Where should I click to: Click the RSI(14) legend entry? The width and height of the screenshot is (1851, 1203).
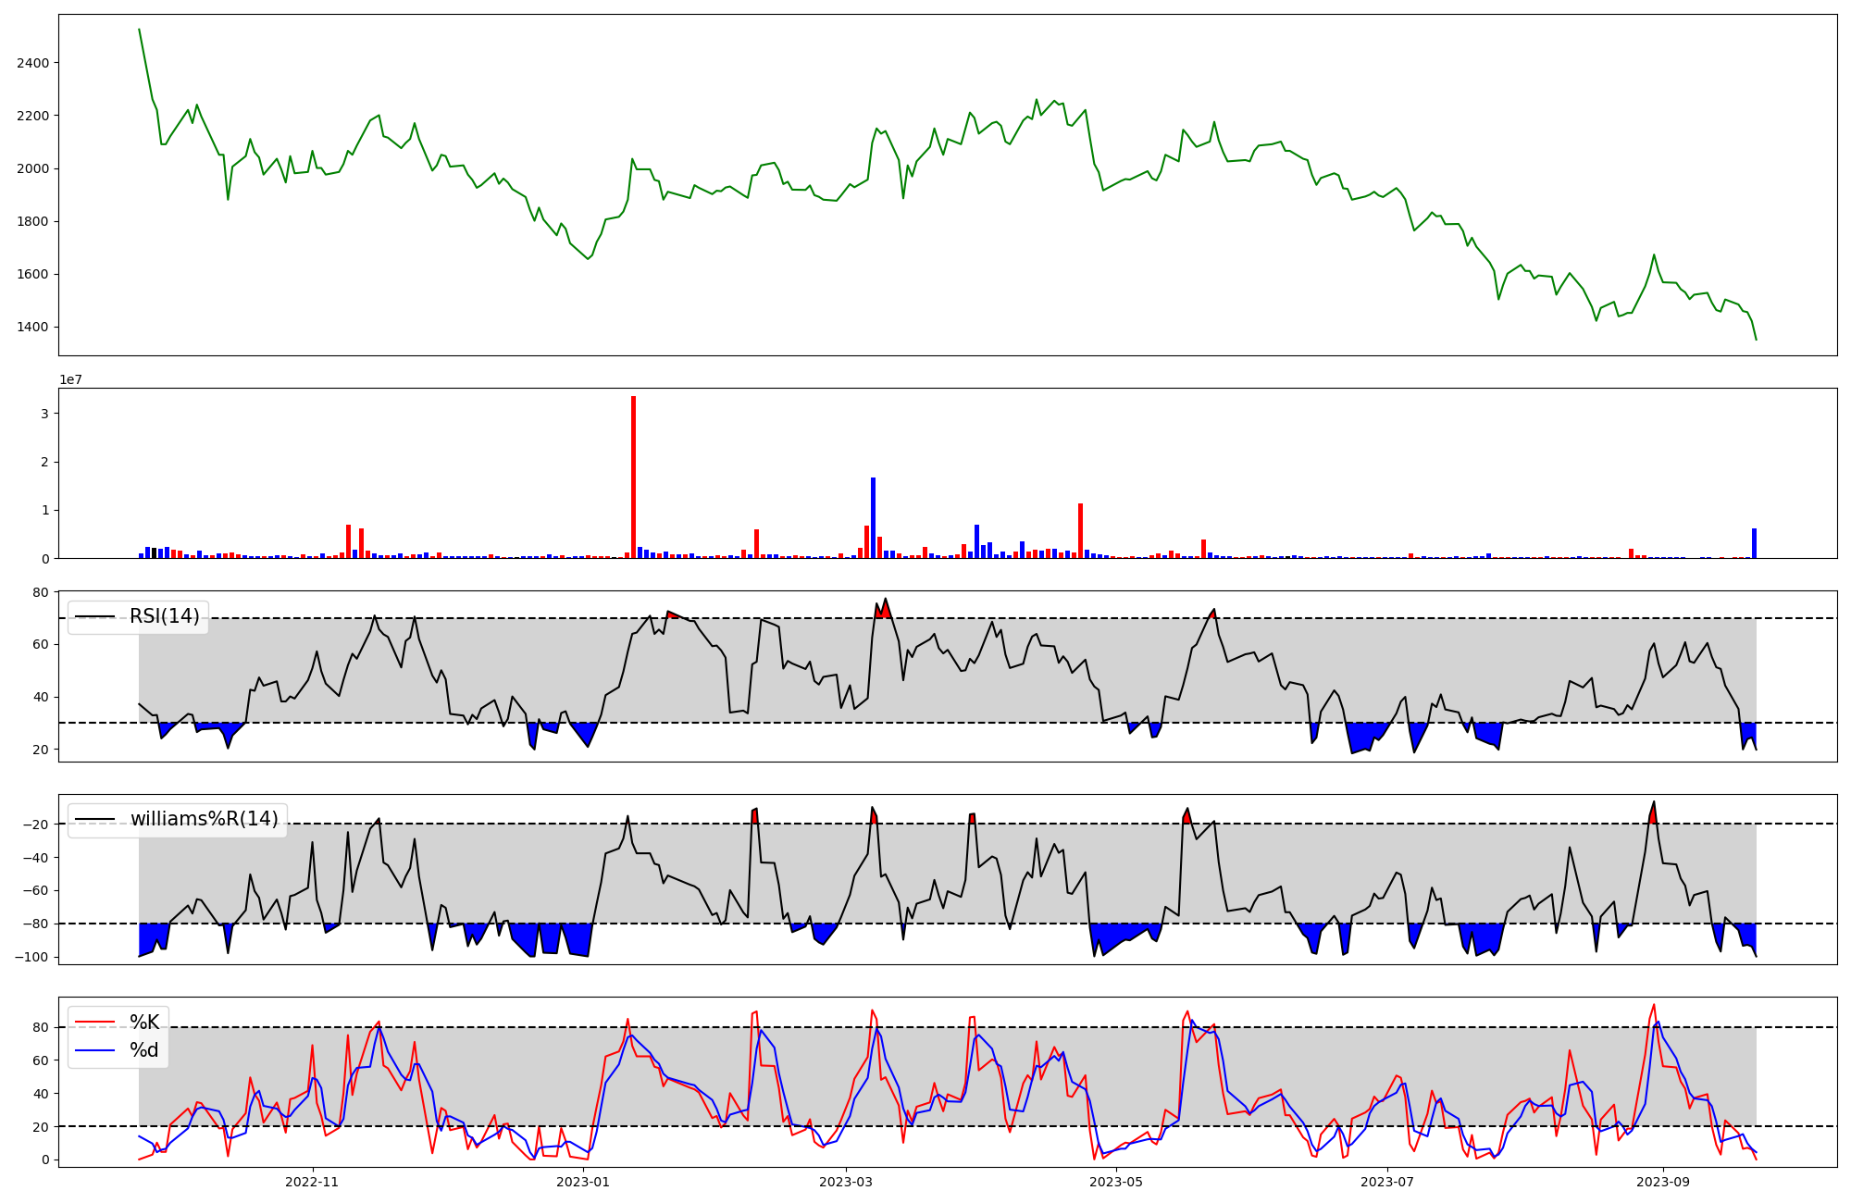click(164, 616)
